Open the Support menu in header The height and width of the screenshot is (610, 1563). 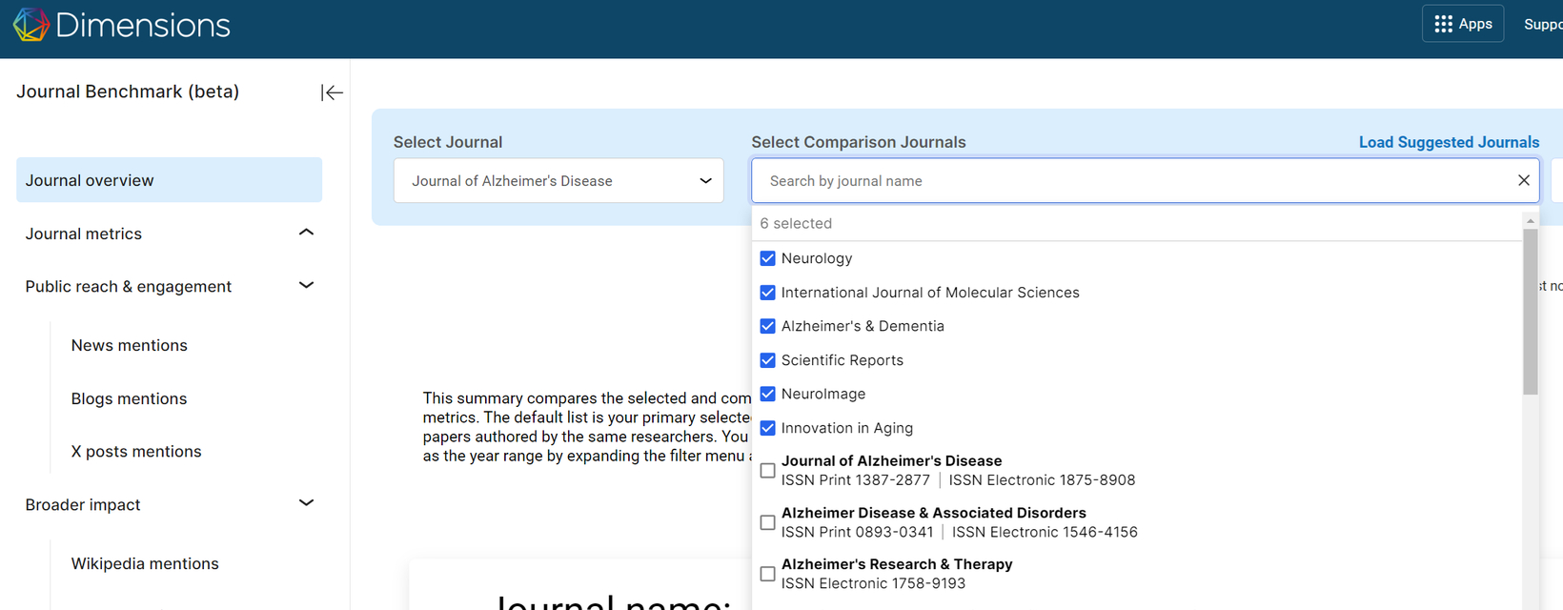pos(1543,24)
